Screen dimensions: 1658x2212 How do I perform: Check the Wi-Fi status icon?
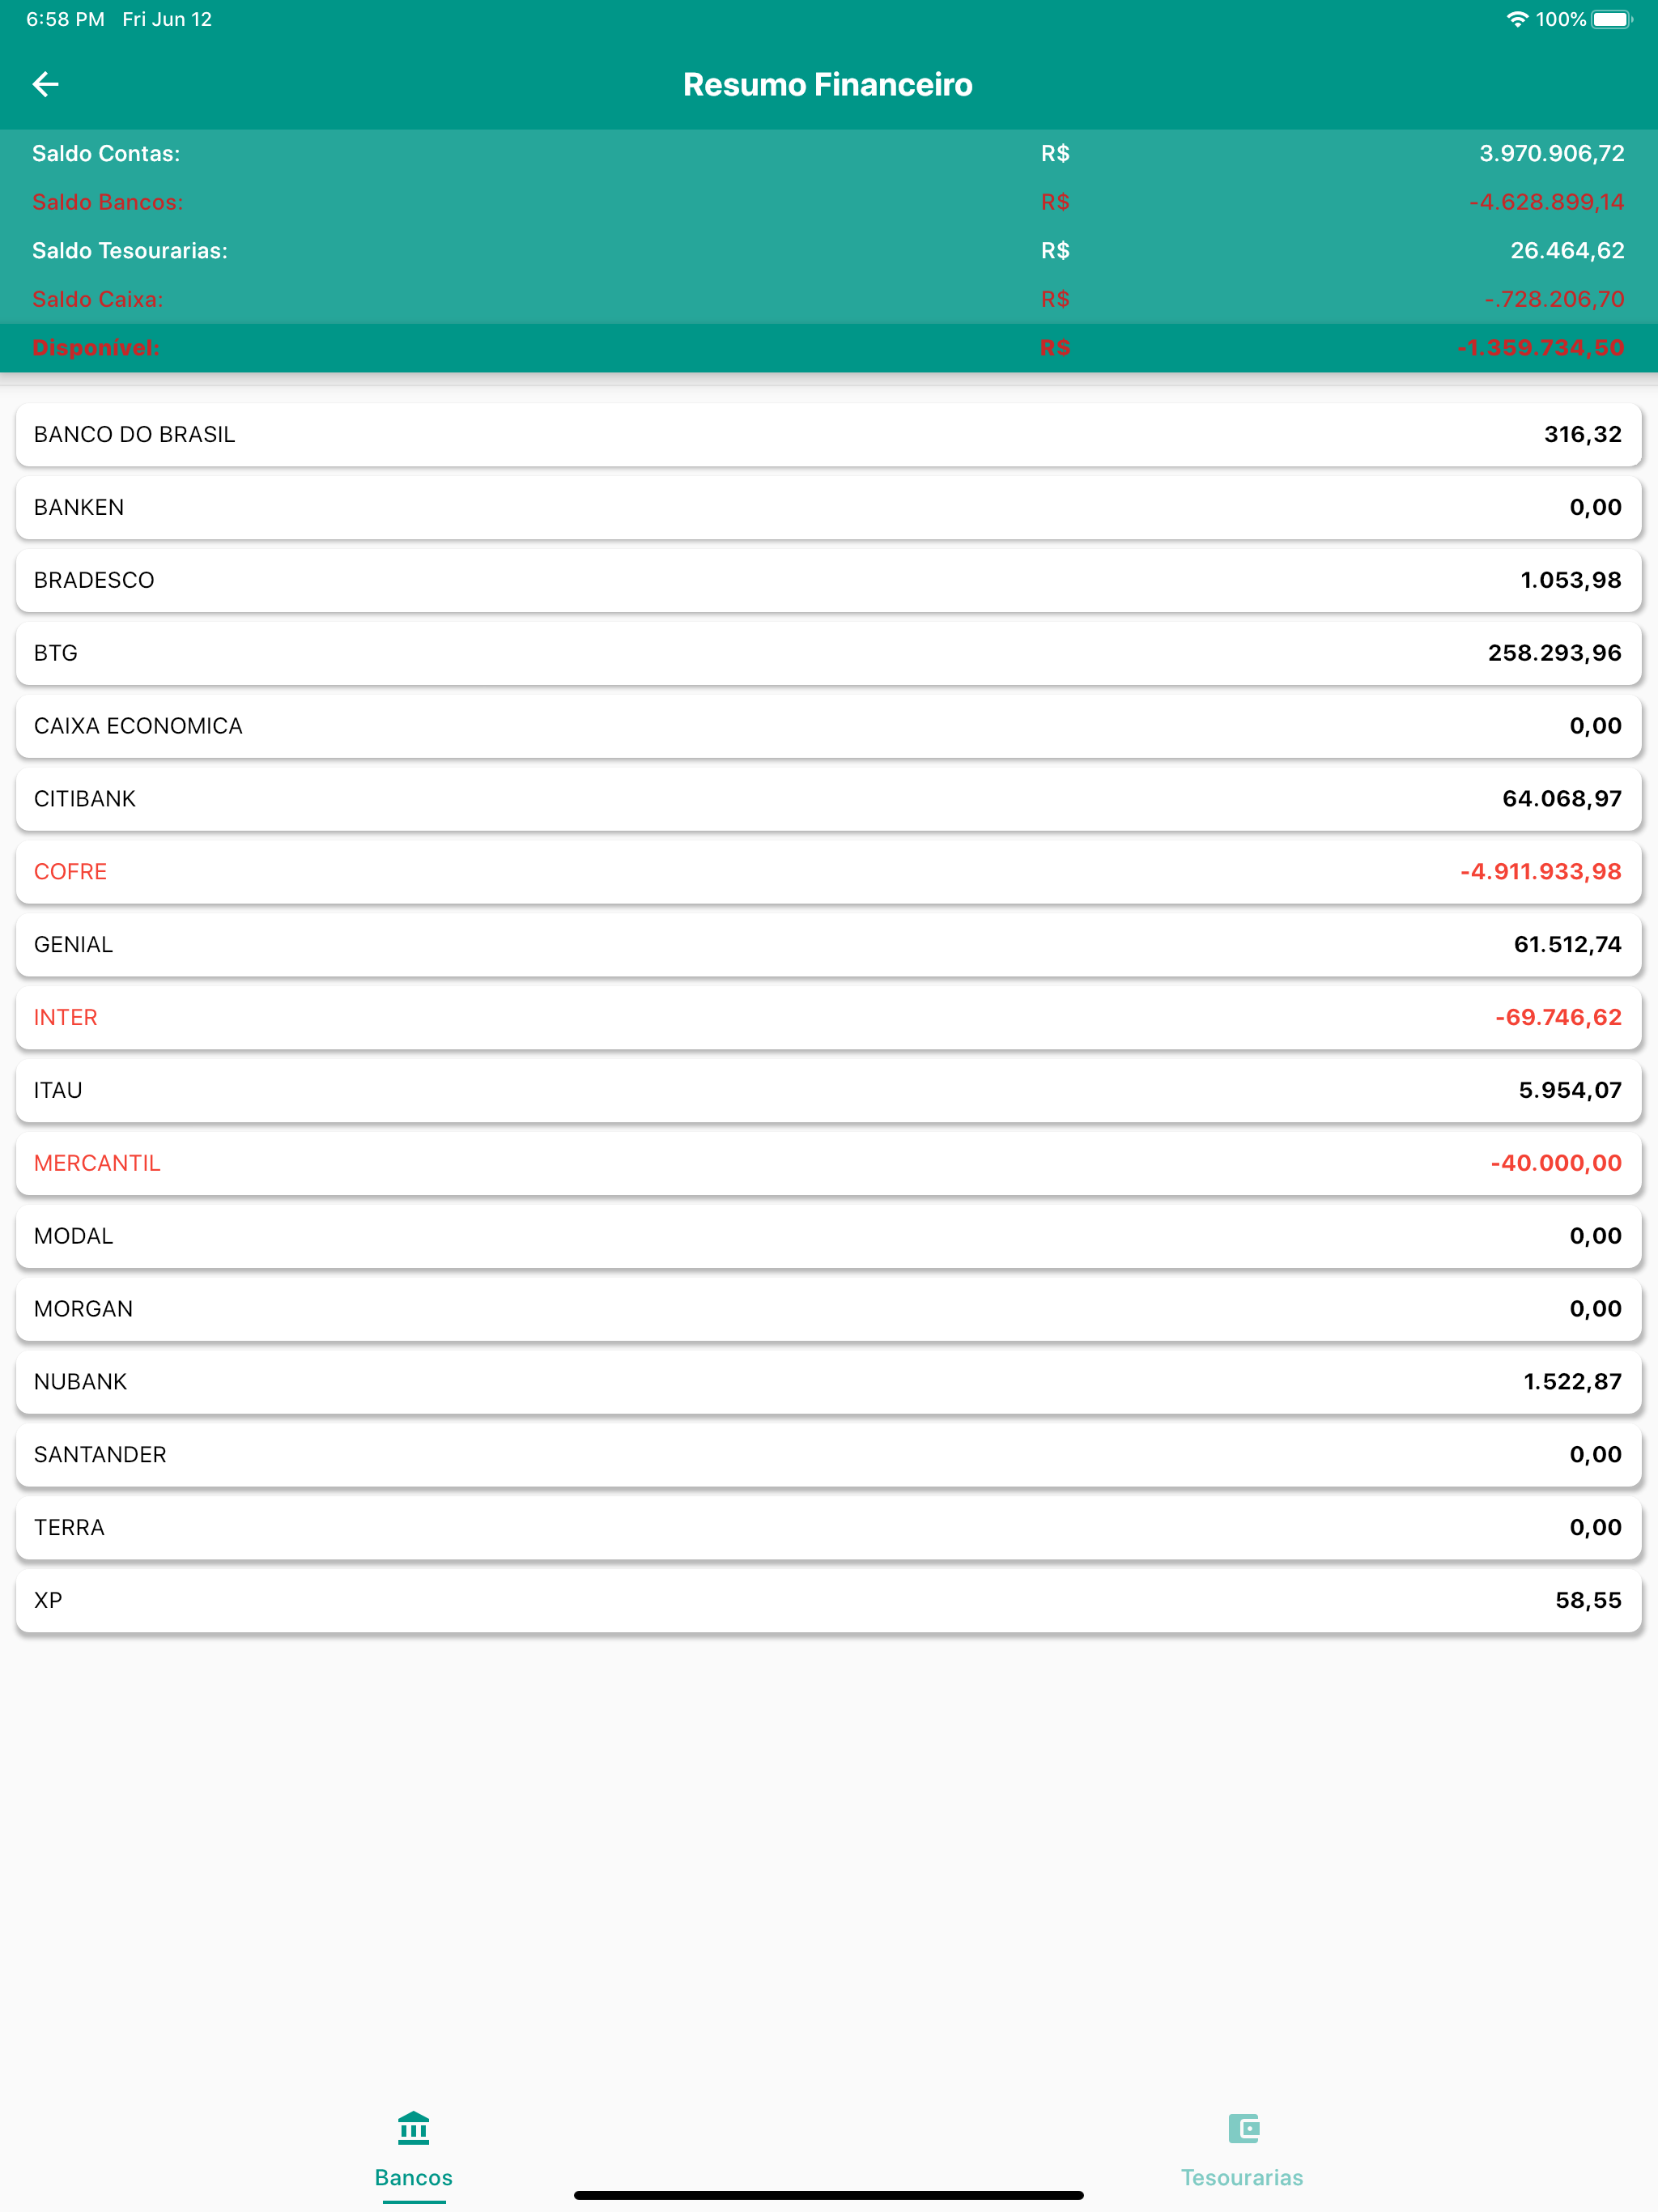1517,19
